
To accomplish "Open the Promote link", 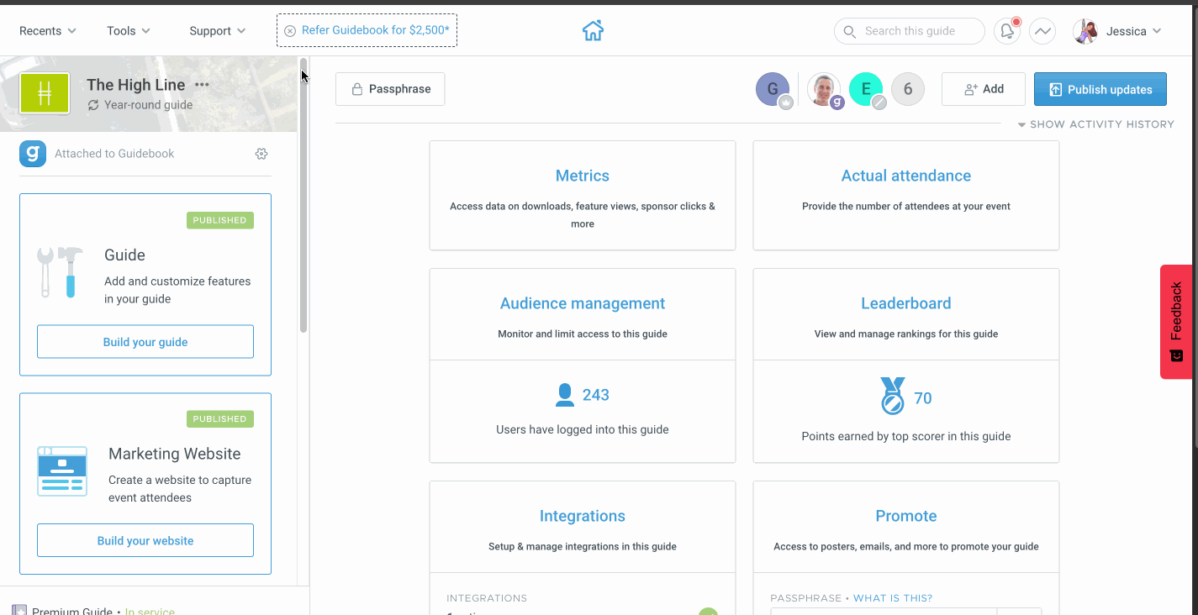I will [906, 516].
